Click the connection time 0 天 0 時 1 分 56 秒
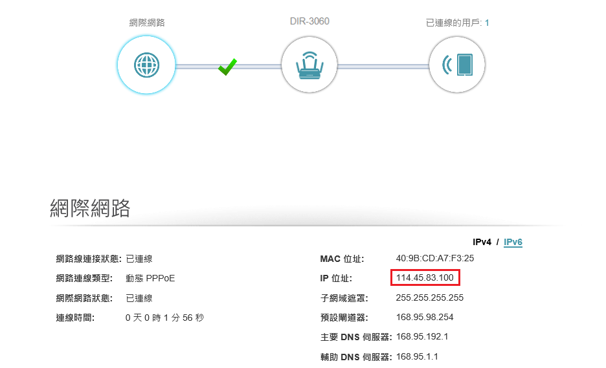This screenshot has width=606, height=368. click(164, 318)
